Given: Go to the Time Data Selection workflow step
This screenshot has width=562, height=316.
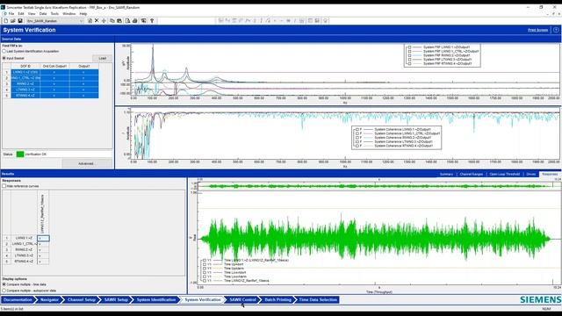Looking at the screenshot, I should 318,300.
